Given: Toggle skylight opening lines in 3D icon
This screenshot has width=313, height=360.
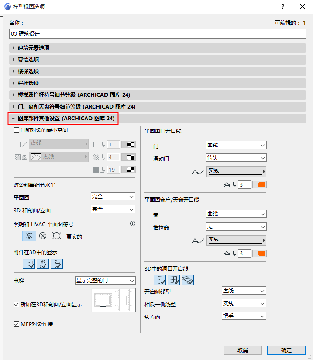Looking at the screenshot, I should pos(188,280).
